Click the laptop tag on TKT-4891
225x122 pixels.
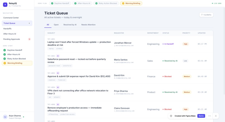pos(51,49)
